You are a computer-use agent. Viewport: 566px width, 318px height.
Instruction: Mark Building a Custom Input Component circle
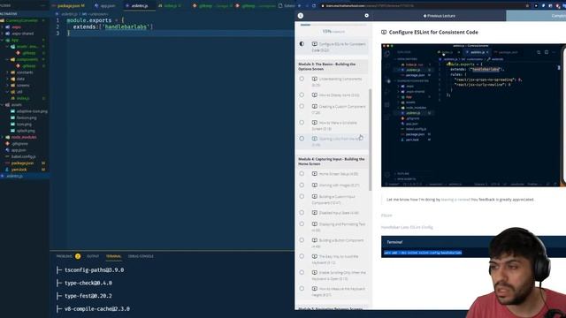tap(302, 196)
